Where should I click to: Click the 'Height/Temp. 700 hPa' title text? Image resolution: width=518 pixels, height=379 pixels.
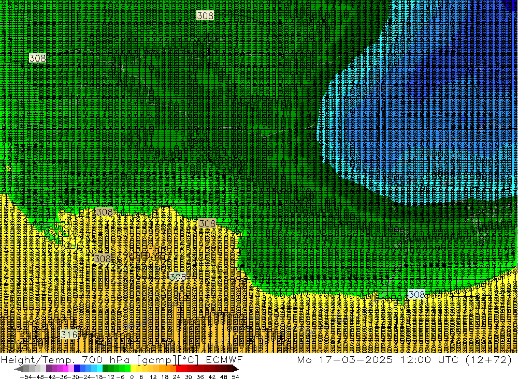coord(66,359)
